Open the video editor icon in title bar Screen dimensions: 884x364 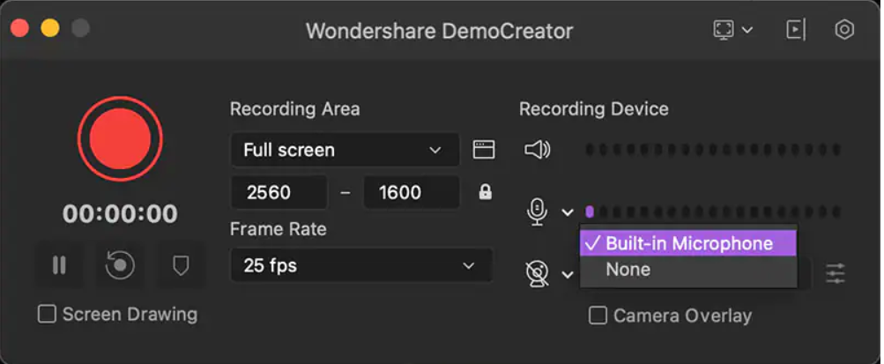(796, 30)
